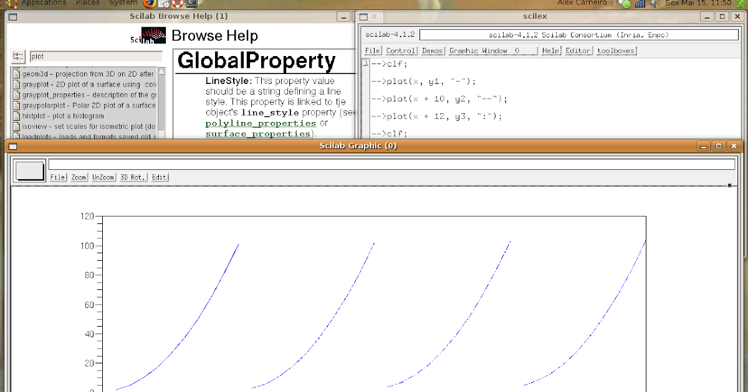Click the volume icon in the system tray
The height and width of the screenshot is (392, 748).
tap(653, 3)
